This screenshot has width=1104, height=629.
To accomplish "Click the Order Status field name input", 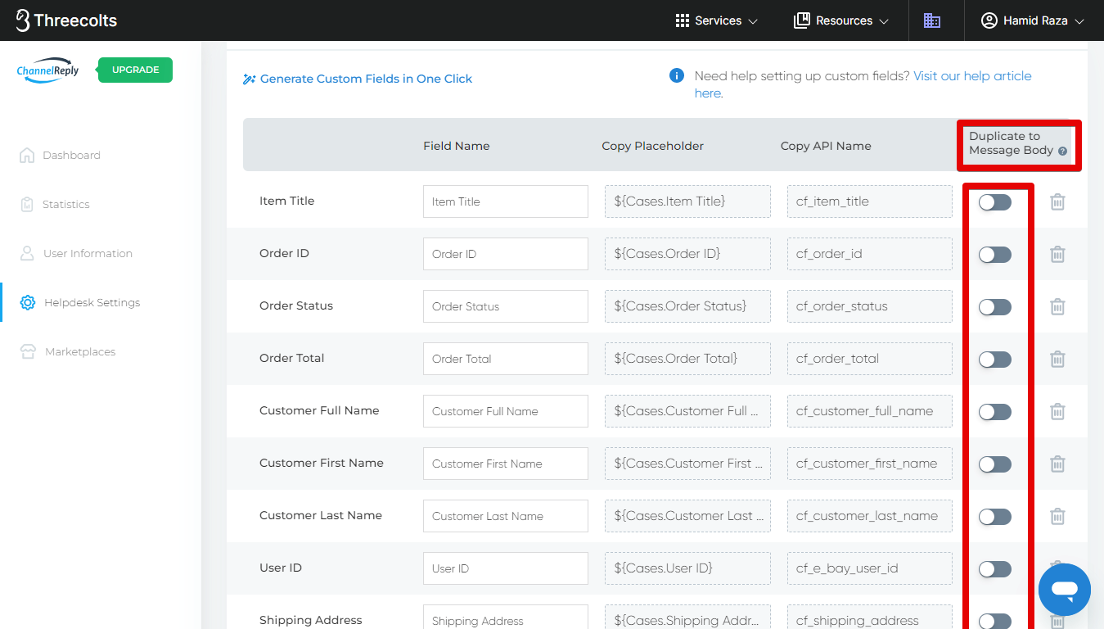I will 506,306.
